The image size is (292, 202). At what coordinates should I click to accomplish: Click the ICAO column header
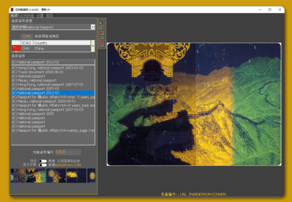27,43
